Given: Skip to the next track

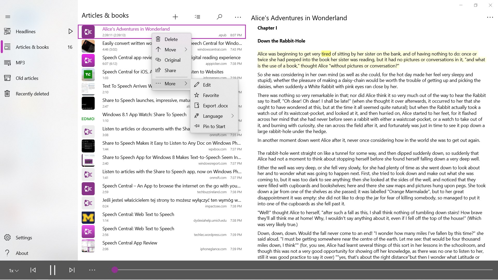Looking at the screenshot, I should click(71, 270).
